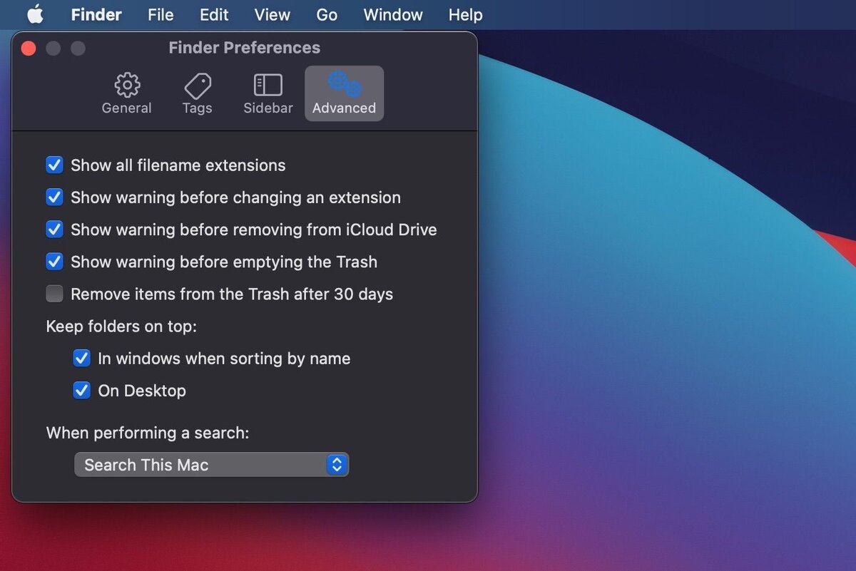Open the Edit menu
Screen dimensions: 856x571
214,14
